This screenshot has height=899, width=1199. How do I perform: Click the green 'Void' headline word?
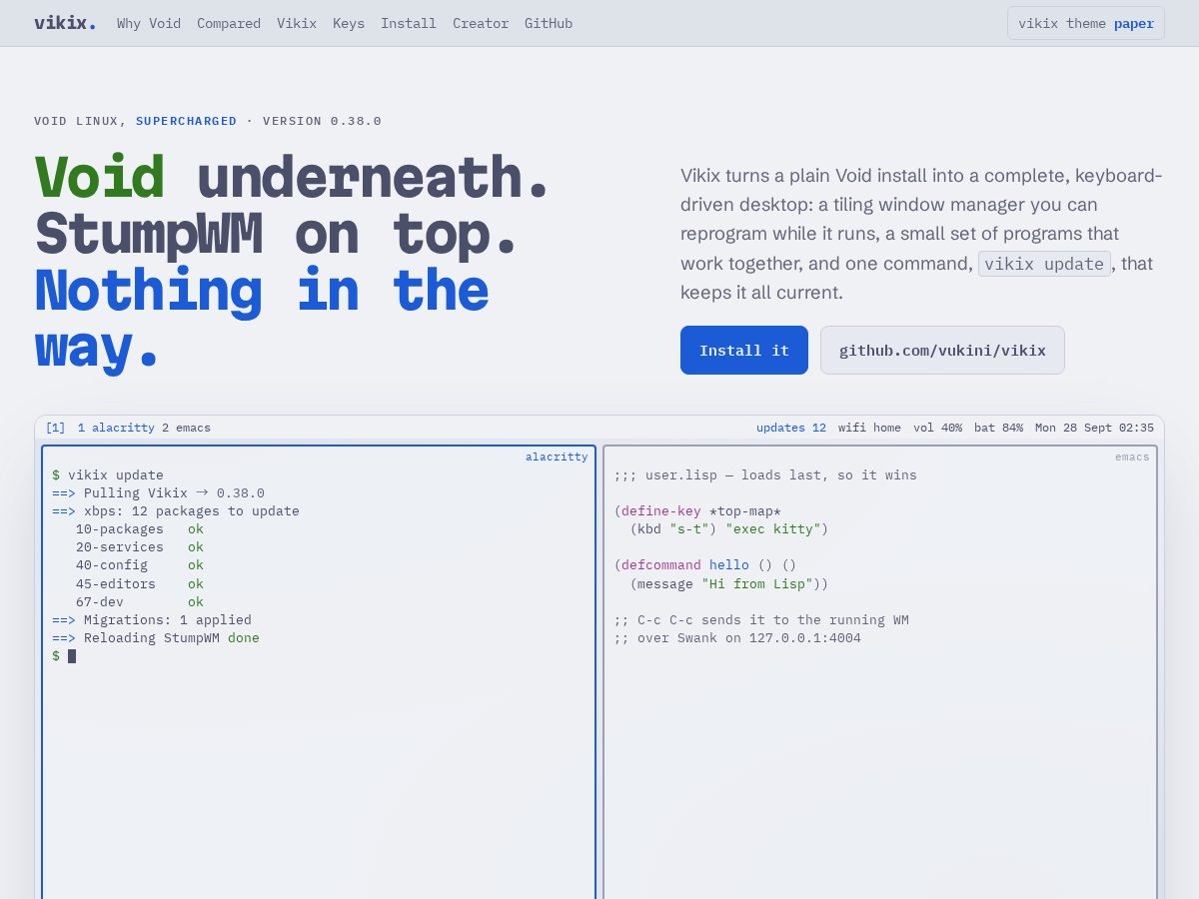coord(99,179)
